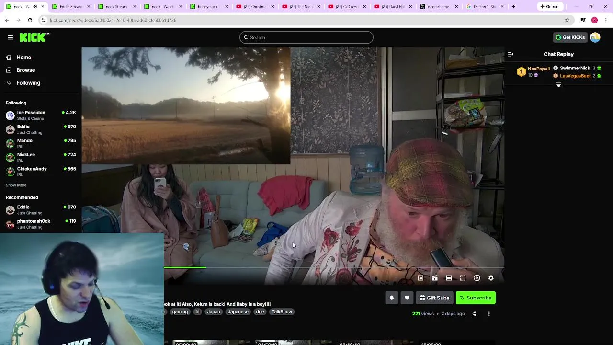Image resolution: width=613 pixels, height=345 pixels.
Task: Mute the first nedx tab's speaker icon
Action: click(34, 7)
